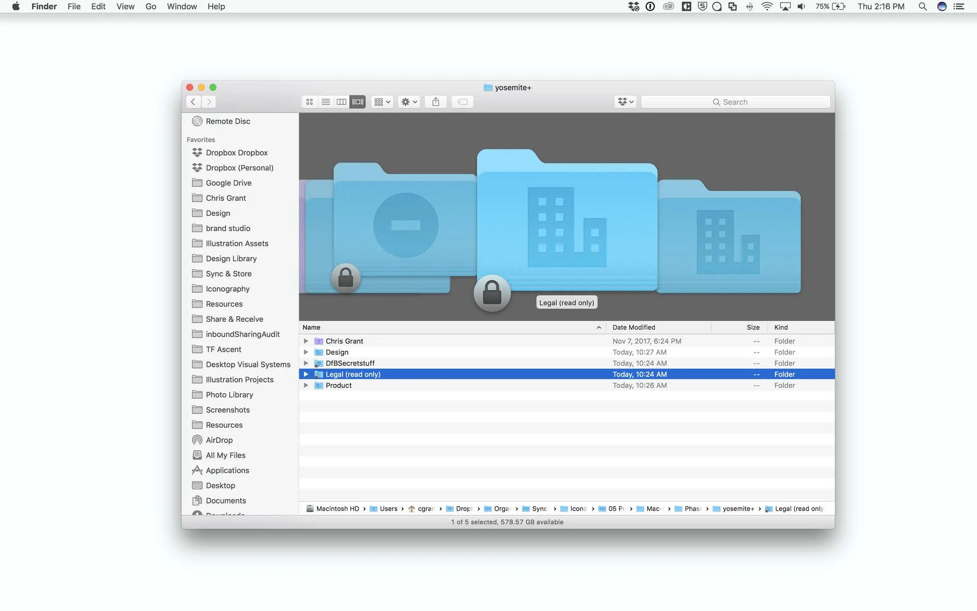Open the Help menu
The image size is (977, 611).
point(216,7)
